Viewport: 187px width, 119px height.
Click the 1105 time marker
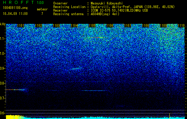(92, 26)
